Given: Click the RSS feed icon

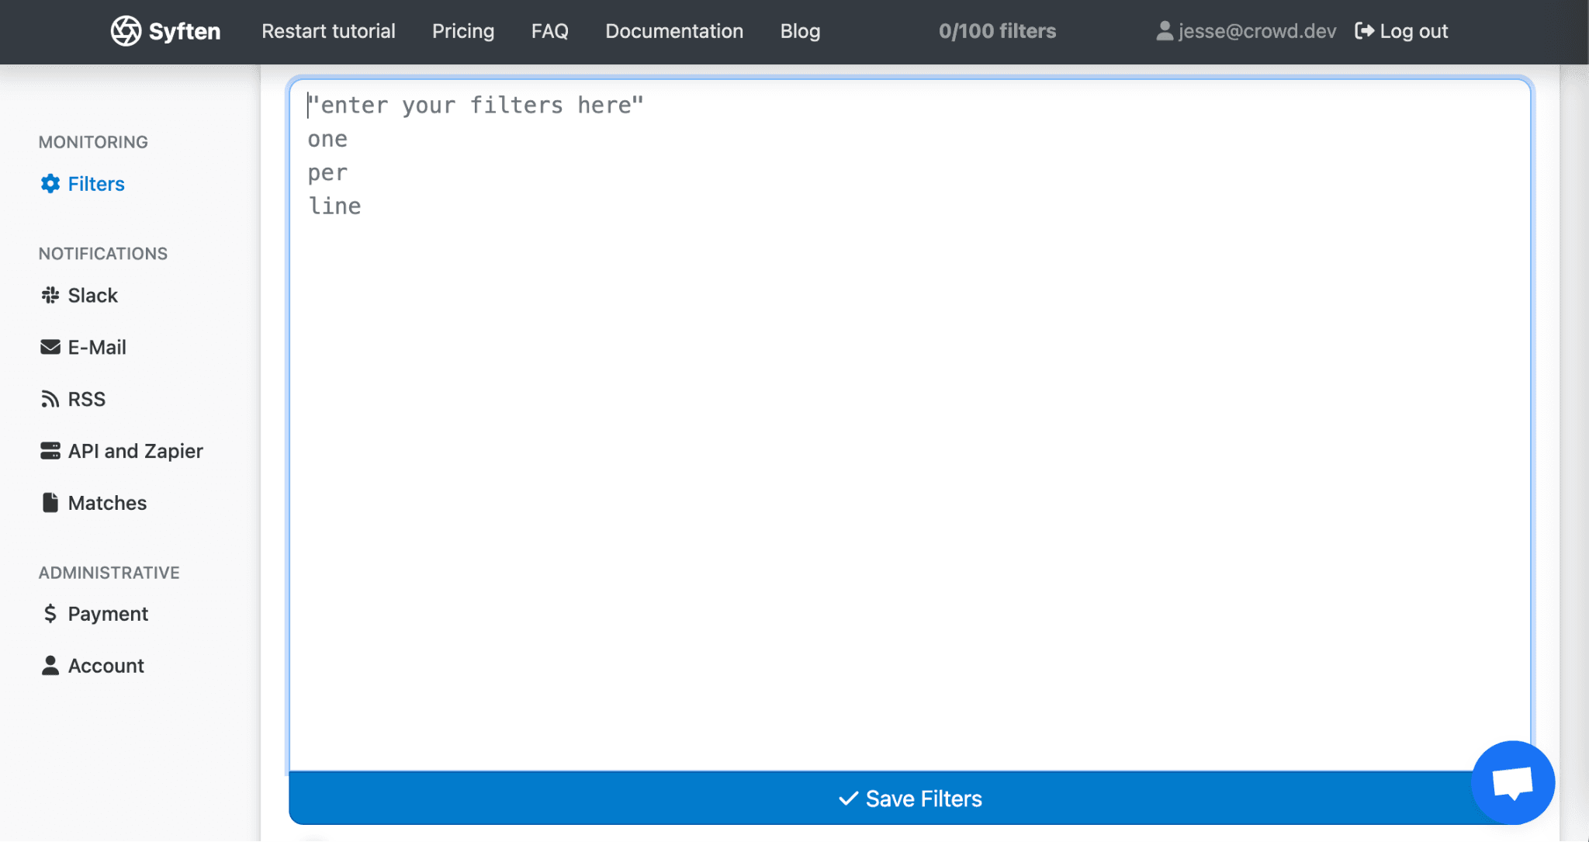Looking at the screenshot, I should pyautogui.click(x=50, y=399).
